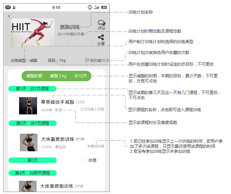Tap the 被收藏10次 collection icon
Image resolution: width=231 pixels, height=194 pixels.
tap(87, 60)
